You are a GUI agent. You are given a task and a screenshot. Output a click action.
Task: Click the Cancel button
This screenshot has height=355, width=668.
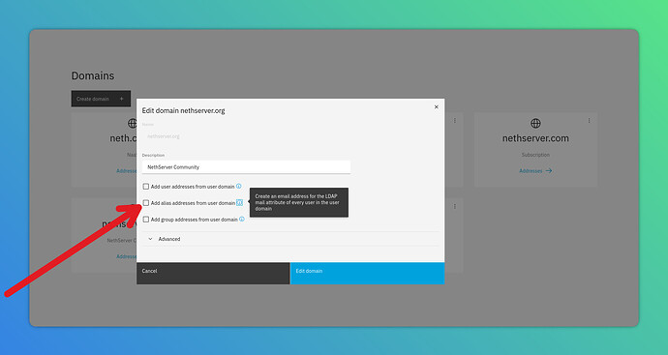(213, 274)
